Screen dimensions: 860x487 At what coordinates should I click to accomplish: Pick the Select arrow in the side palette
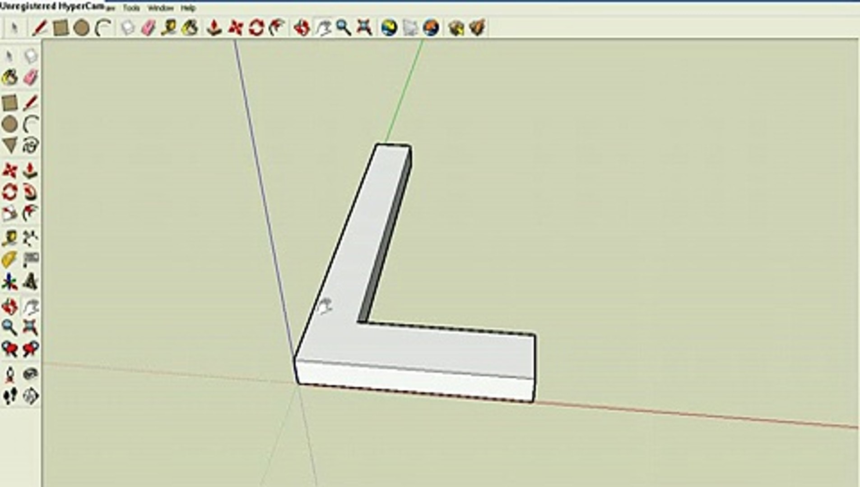pos(9,56)
